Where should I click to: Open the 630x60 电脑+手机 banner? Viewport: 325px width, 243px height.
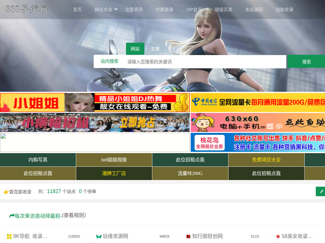[x=258, y=123]
